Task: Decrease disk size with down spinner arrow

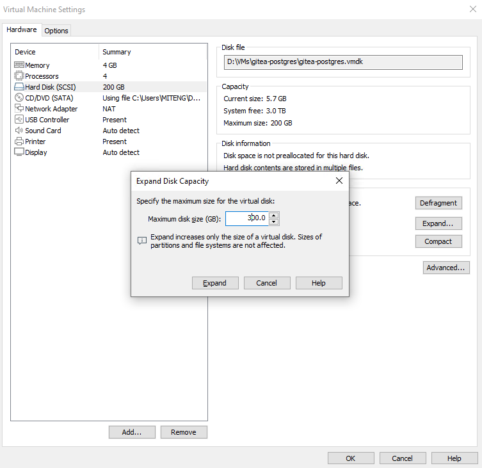Action: pyautogui.click(x=274, y=222)
